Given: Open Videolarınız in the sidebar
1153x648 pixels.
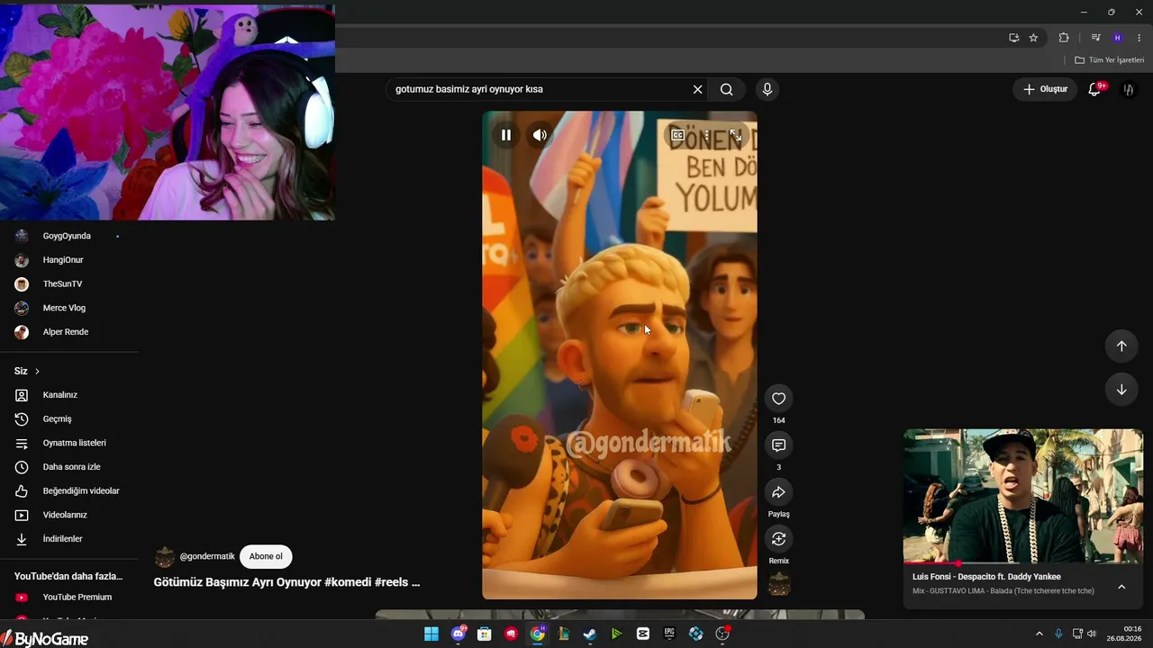Looking at the screenshot, I should 65,515.
